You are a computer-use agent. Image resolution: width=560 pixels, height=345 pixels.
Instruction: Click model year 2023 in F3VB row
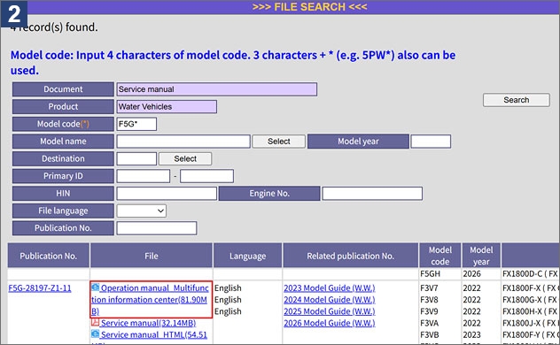click(x=471, y=334)
